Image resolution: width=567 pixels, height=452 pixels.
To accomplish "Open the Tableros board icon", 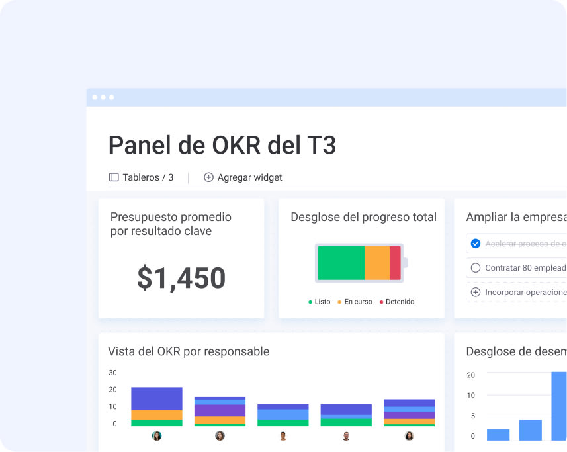I will [114, 177].
